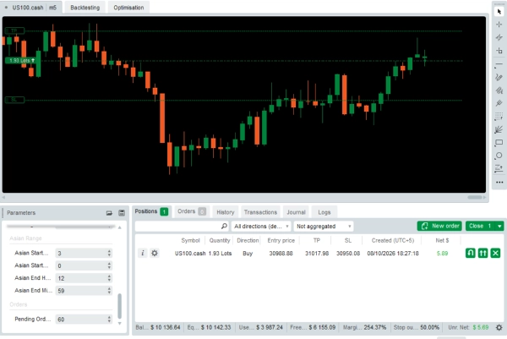507x339 pixels.
Task: Open the History tab
Action: 226,212
